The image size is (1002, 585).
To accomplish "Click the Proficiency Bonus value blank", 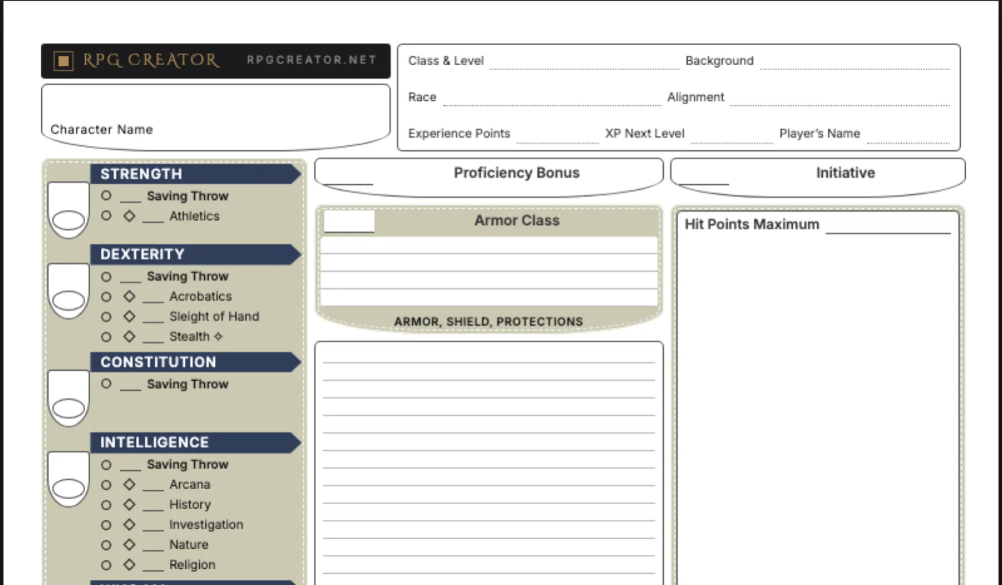I will tap(348, 176).
